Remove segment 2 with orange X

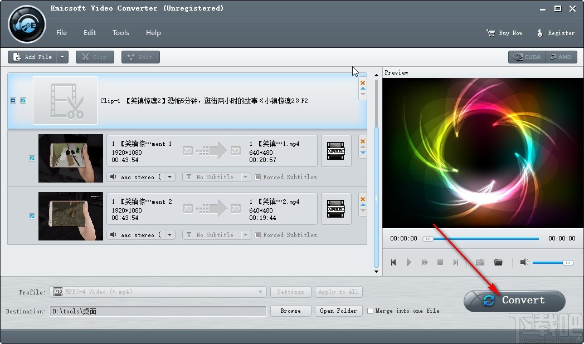[363, 199]
